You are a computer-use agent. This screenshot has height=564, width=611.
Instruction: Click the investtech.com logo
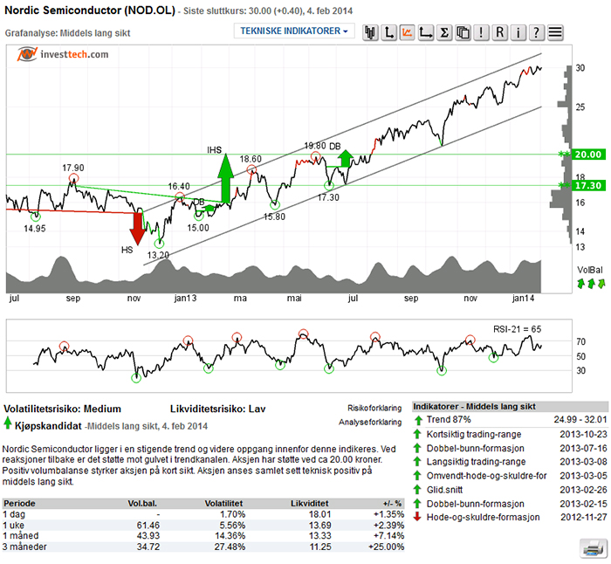(64, 54)
